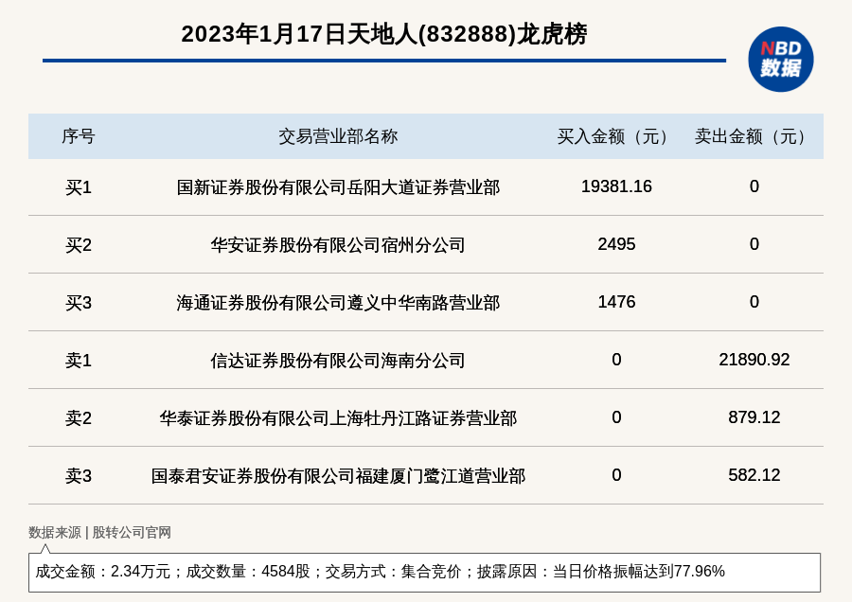Select the title 2023年1月17日天地人(832888)龙虎榜
Image resolution: width=852 pixels, height=602 pixels.
tap(384, 34)
